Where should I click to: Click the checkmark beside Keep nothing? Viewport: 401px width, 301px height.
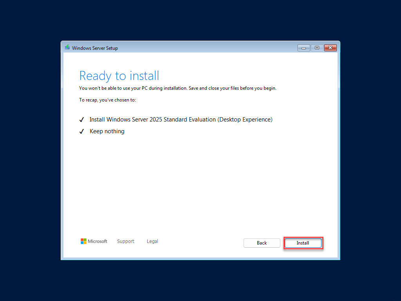coord(81,132)
